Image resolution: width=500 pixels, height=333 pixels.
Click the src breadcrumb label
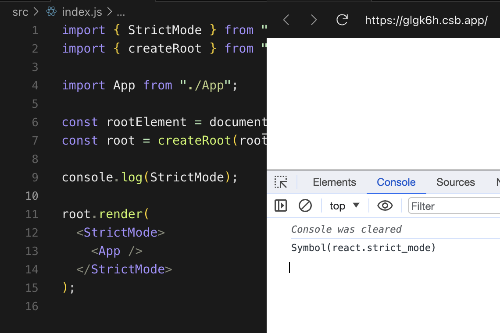point(20,11)
